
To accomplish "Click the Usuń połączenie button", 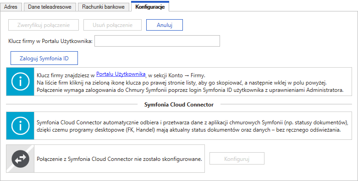I will pyautogui.click(x=113, y=25).
